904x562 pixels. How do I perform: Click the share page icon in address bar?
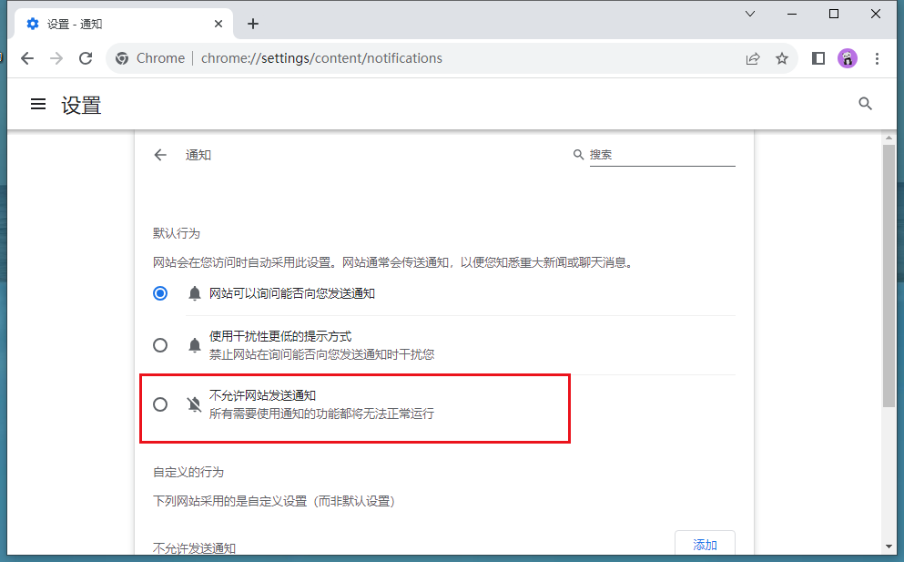pyautogui.click(x=752, y=58)
